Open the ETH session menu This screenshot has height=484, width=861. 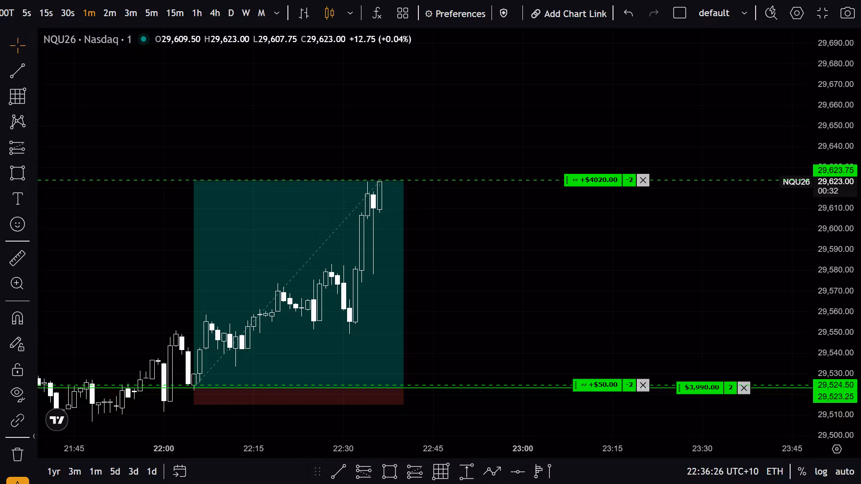point(774,471)
